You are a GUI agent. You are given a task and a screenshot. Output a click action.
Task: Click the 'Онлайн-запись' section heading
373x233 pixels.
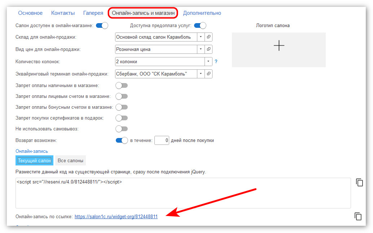tap(32, 151)
